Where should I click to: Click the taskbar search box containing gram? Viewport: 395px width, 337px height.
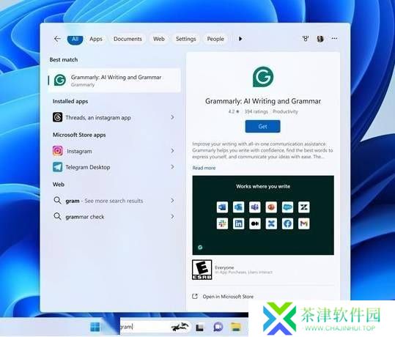click(x=155, y=327)
